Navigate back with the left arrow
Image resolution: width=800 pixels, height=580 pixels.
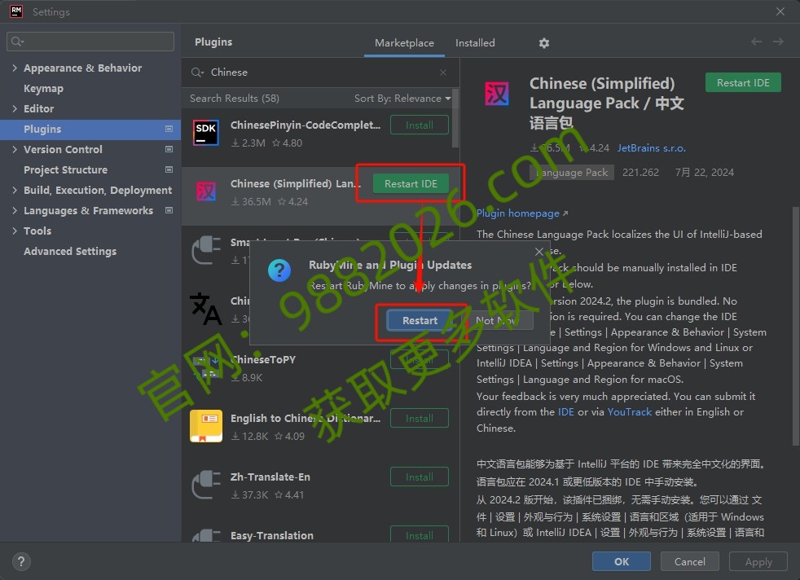[756, 42]
